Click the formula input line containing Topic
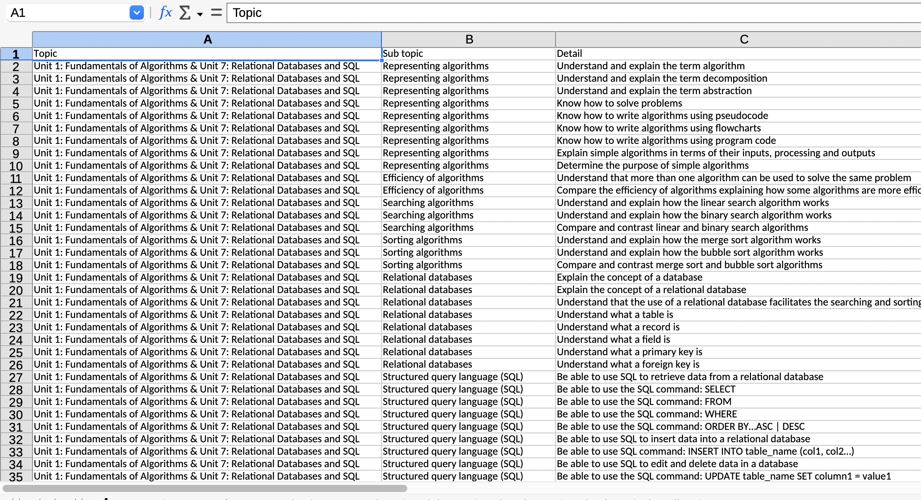921x500 pixels. tap(573, 13)
